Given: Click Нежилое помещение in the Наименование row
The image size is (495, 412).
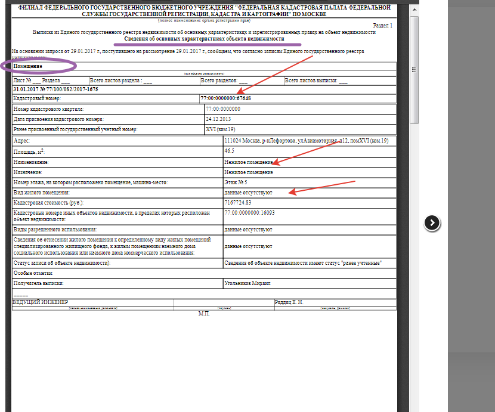Looking at the screenshot, I should click(x=249, y=162).
